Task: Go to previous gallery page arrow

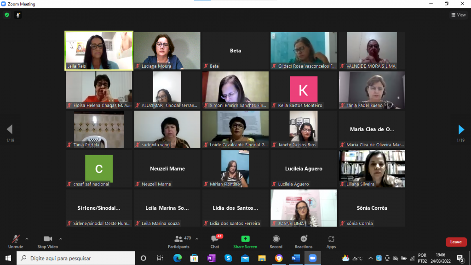Action: click(x=10, y=130)
